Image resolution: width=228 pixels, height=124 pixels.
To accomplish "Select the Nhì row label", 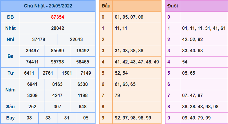I will 10,39.
